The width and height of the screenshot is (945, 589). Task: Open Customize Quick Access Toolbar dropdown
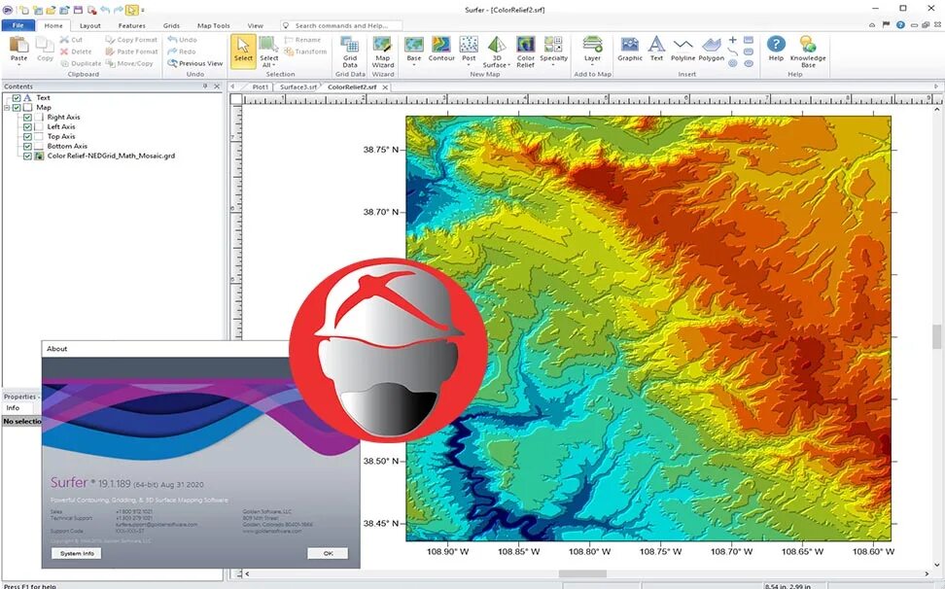[x=143, y=11]
